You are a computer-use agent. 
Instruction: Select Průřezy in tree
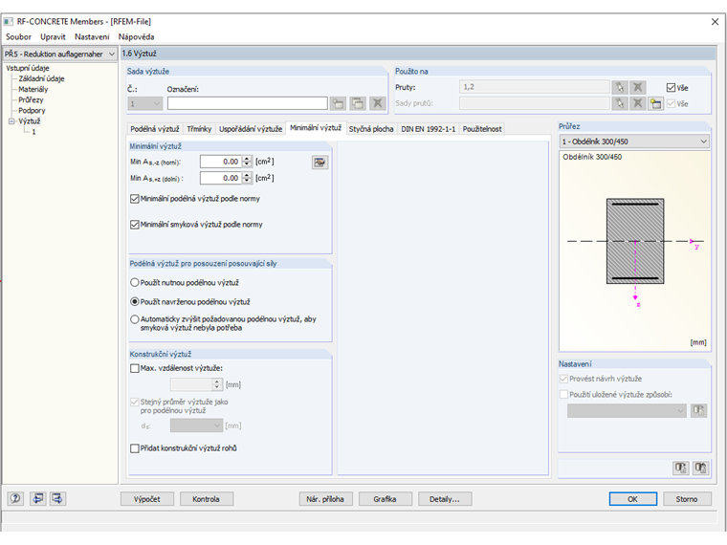[31, 100]
